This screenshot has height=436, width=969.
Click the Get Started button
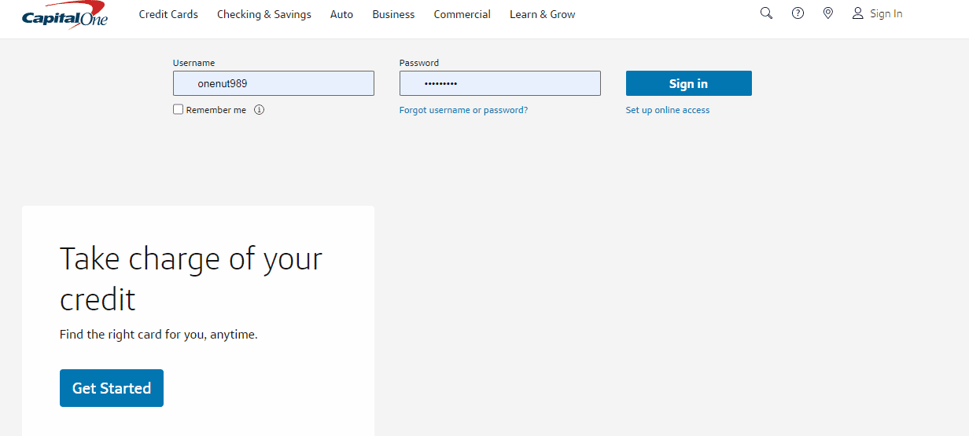point(112,388)
